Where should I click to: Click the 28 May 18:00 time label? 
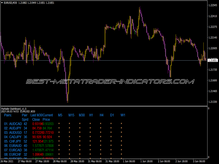[77, 161]
